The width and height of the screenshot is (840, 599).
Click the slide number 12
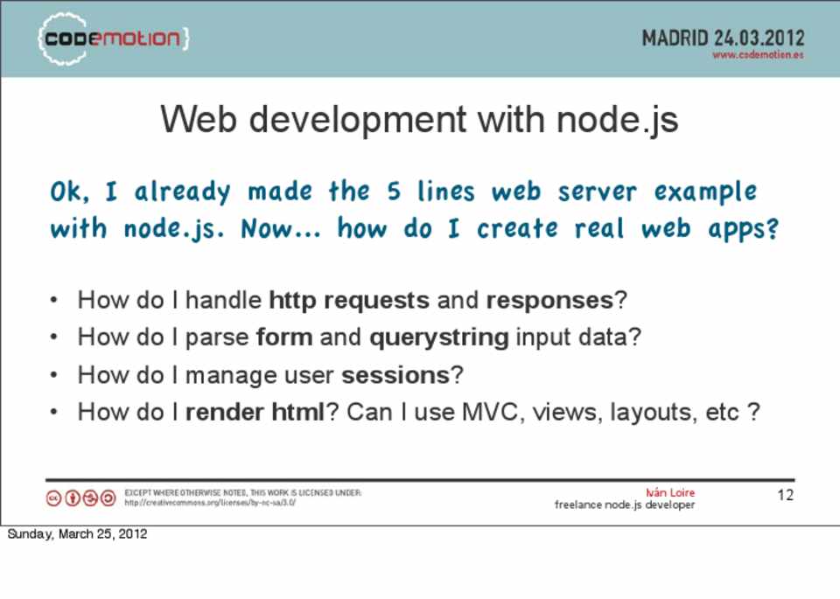785,496
